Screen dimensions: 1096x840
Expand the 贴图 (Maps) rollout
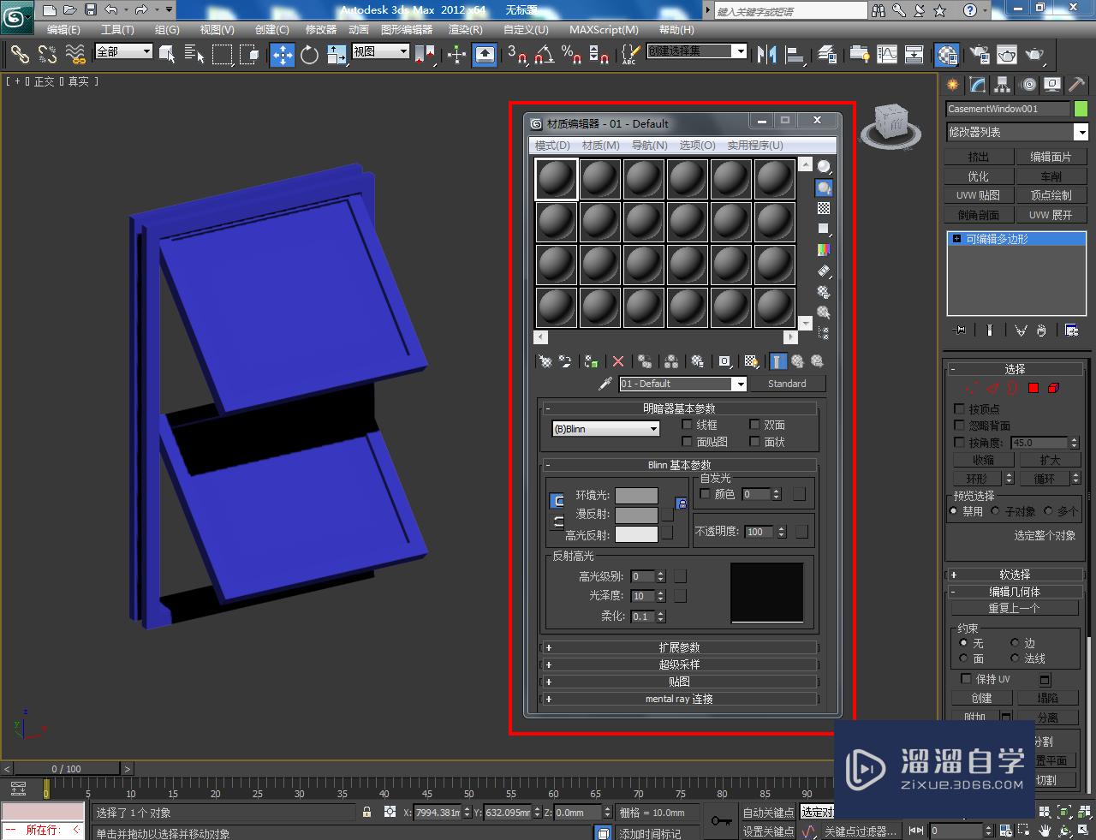coord(680,682)
